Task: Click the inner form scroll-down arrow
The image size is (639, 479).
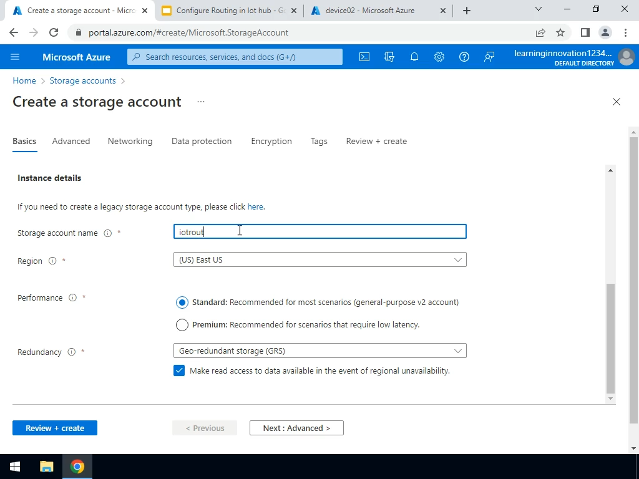Action: pyautogui.click(x=610, y=399)
